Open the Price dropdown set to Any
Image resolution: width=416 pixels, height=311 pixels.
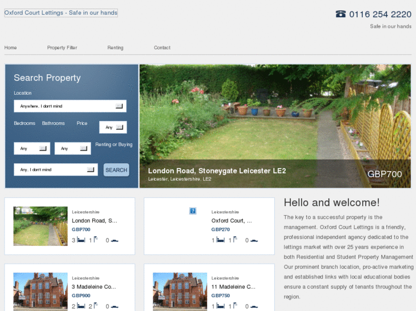[x=113, y=127]
